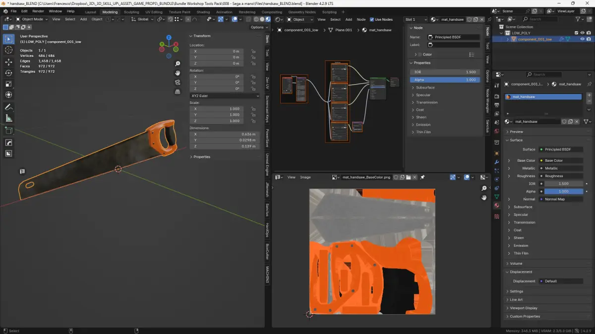Screen dimensions: 595x334
Task: Click the zoom icon in image editor
Action: (x=484, y=189)
